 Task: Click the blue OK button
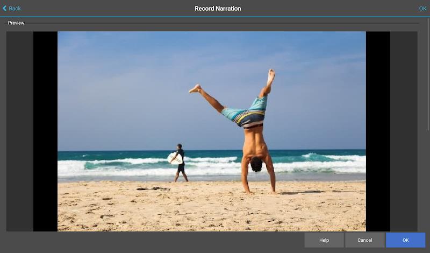coord(406,240)
